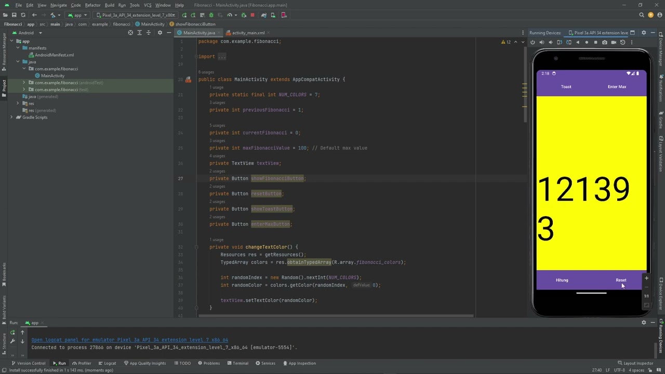665x374 pixels.
Task: Click the Save All toolbar icon
Action: [x=14, y=15]
